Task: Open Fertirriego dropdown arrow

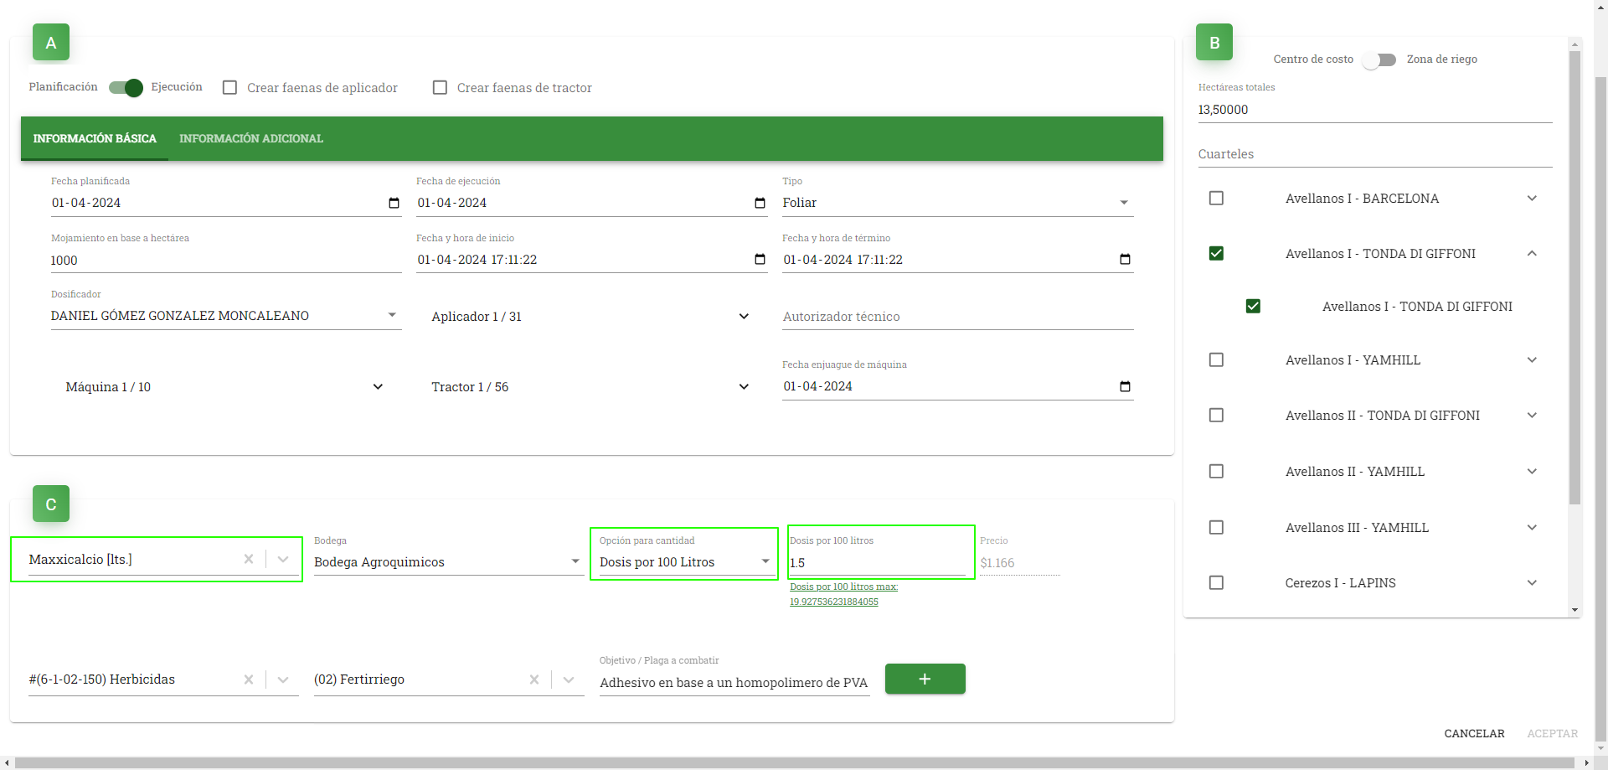Action: [569, 680]
